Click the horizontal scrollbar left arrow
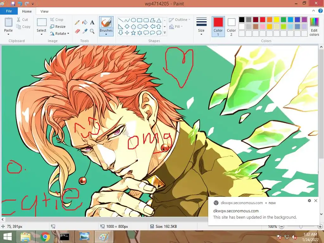 pyautogui.click(x=3, y=220)
